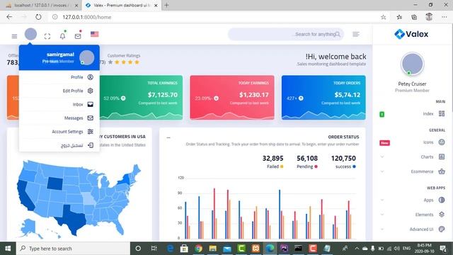Open the Windows Start menu
The height and width of the screenshot is (255, 453).
[8, 249]
